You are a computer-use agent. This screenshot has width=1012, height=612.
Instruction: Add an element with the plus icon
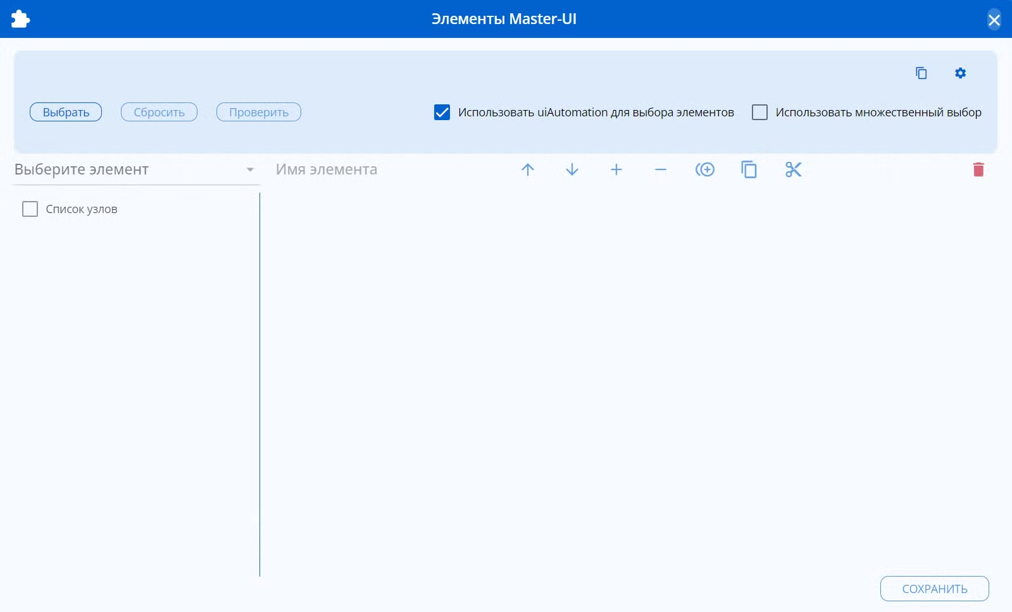point(616,169)
